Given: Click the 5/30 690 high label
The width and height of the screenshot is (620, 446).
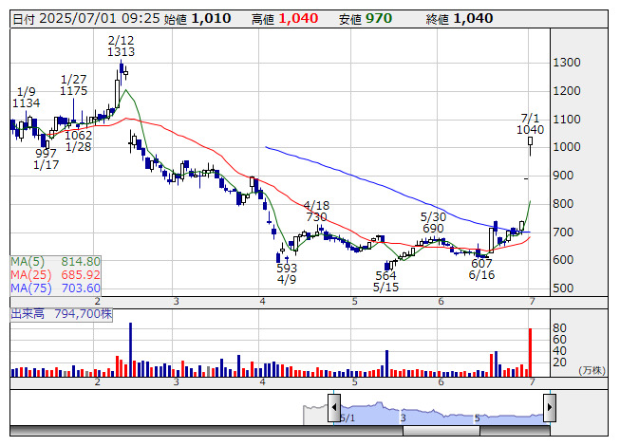Looking at the screenshot, I should [x=433, y=222].
